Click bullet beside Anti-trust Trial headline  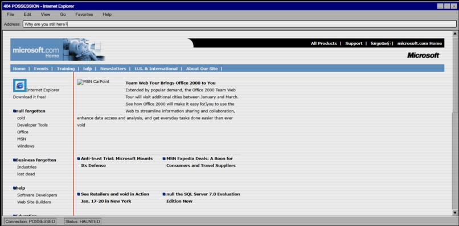point(79,158)
